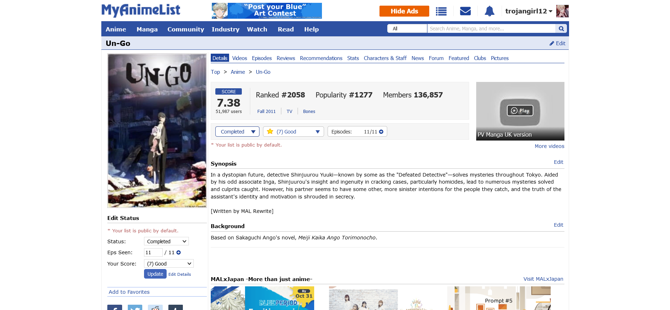Switch to the News tab
Image resolution: width=670 pixels, height=310 pixels.
click(418, 58)
